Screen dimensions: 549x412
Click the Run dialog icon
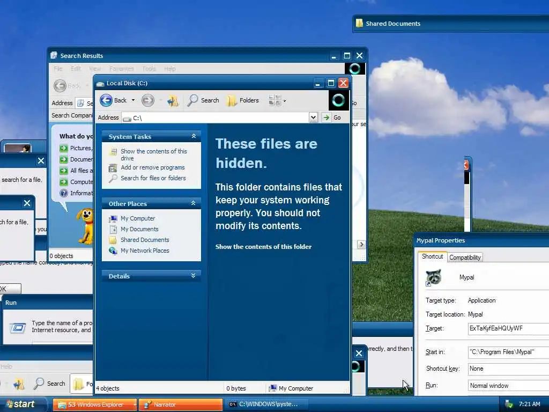18,328
